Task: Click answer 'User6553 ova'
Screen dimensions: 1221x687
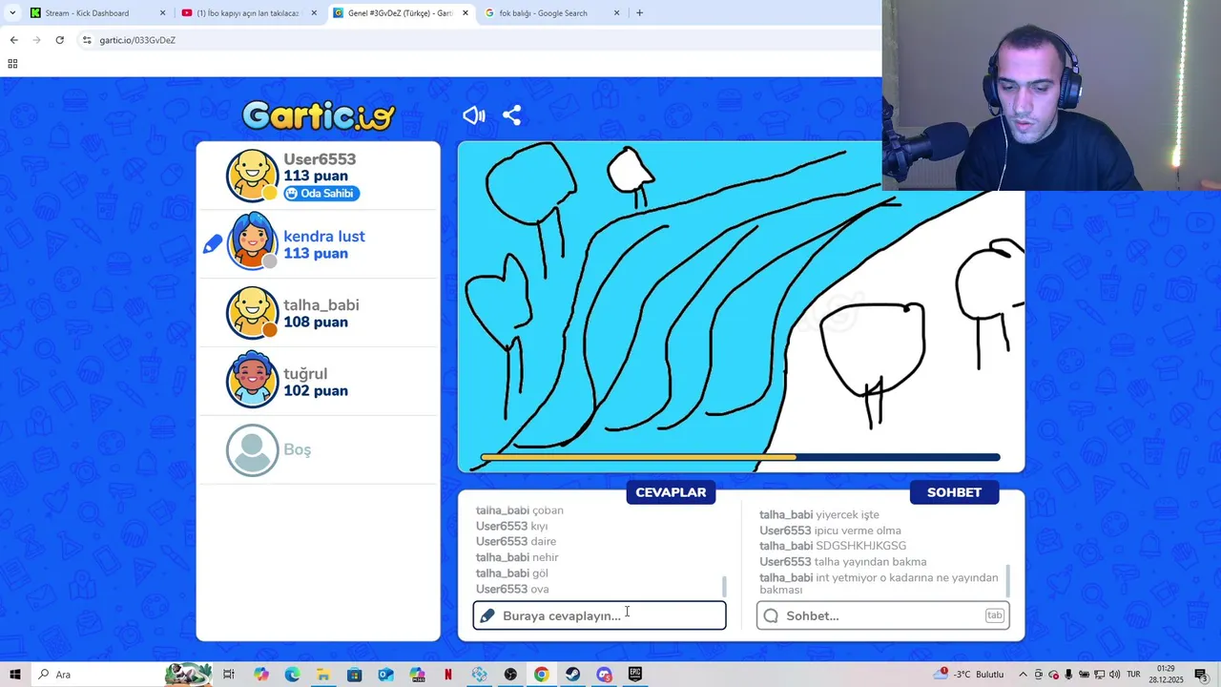Action: pyautogui.click(x=512, y=589)
